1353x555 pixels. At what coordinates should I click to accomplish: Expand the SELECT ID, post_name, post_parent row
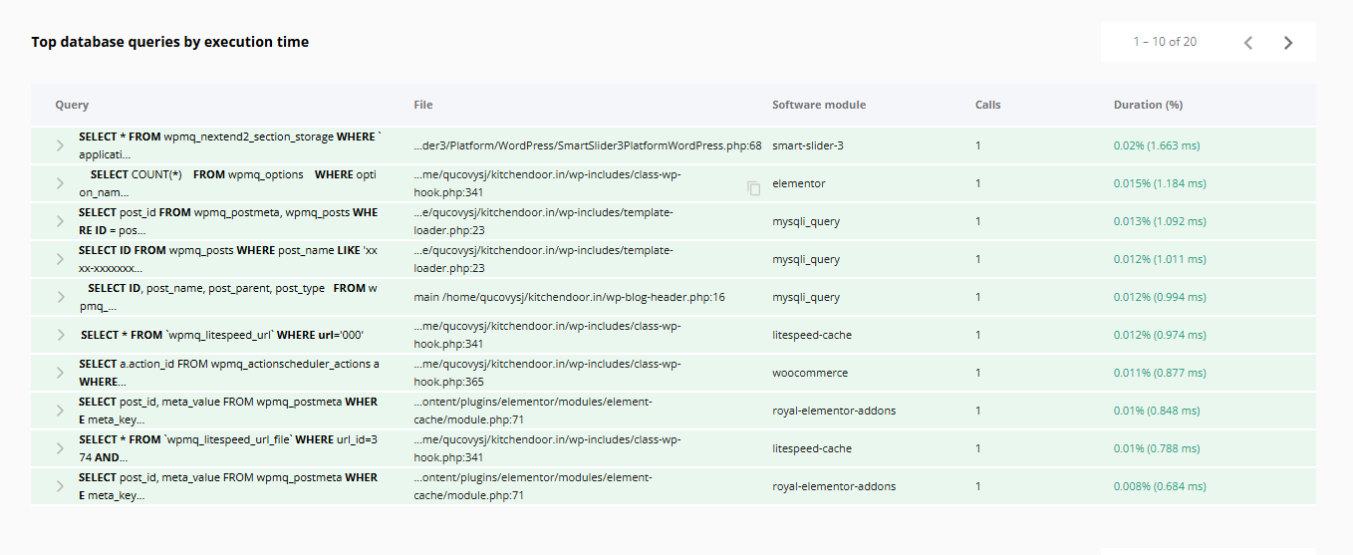(x=60, y=297)
